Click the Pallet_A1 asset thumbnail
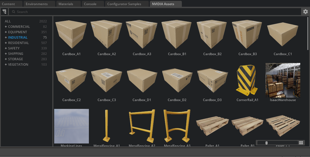 pyautogui.click(x=212, y=126)
